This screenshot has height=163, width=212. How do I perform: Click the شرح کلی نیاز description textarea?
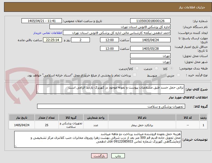click(110, 89)
